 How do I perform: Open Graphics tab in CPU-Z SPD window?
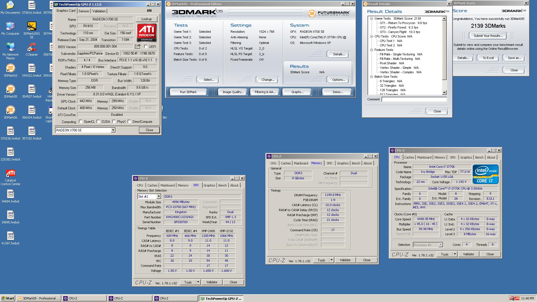tap(209, 185)
